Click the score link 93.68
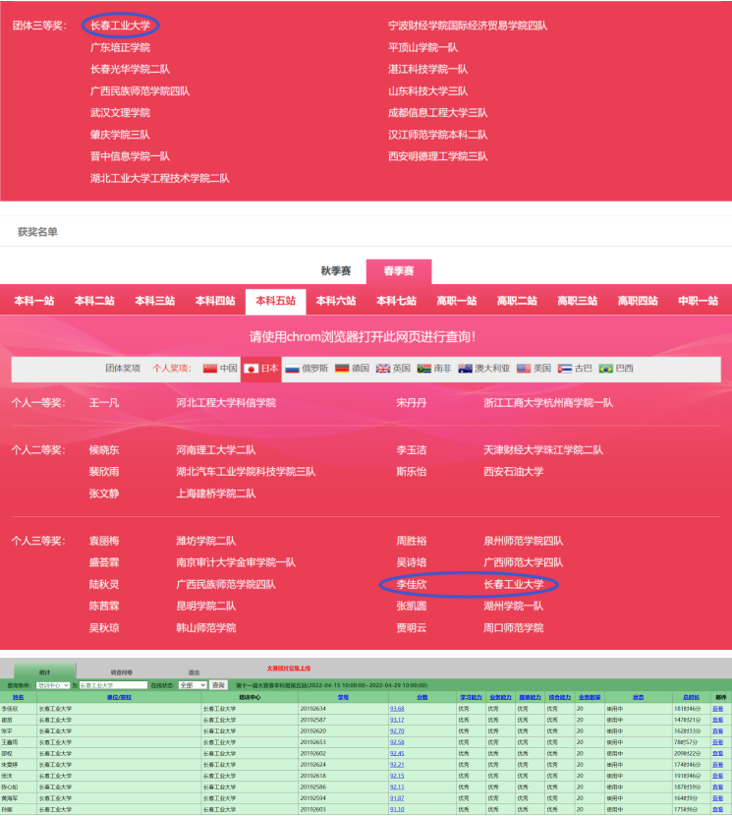732x816 pixels. [397, 708]
